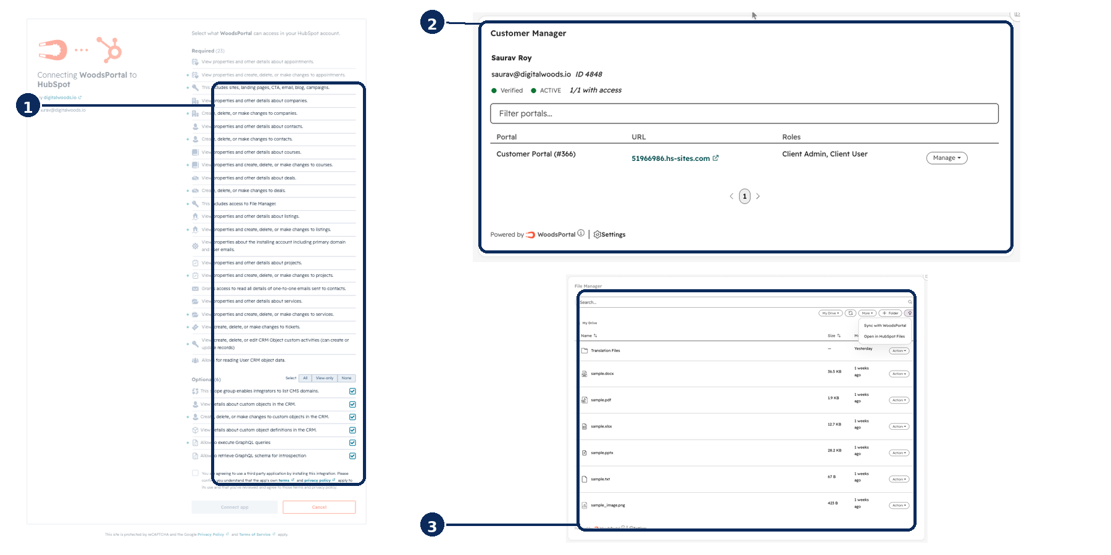The image size is (1111, 555).
Task: Select page 1 in Customer Manager pagination
Action: point(745,196)
